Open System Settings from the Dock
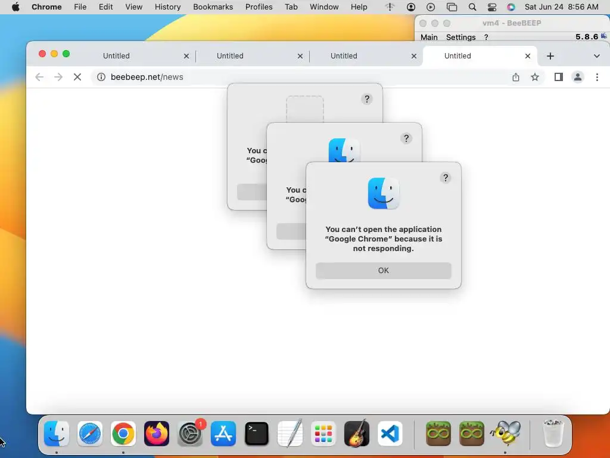 [190, 434]
